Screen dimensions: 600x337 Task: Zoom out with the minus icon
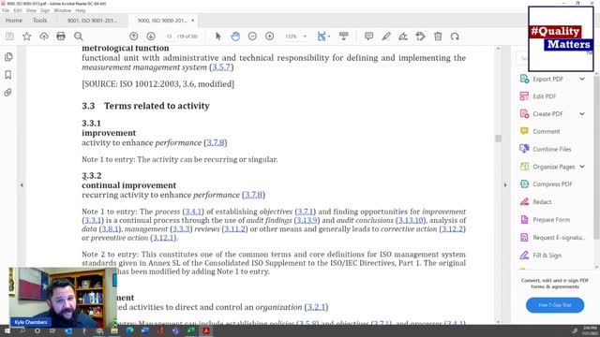pos(252,37)
